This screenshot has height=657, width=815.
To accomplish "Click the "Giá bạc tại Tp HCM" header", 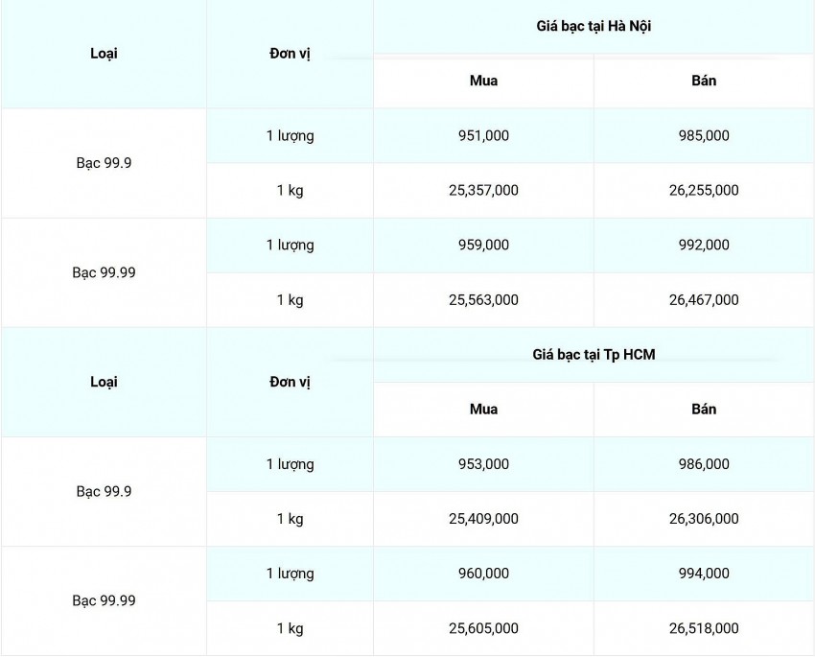I will (594, 355).
